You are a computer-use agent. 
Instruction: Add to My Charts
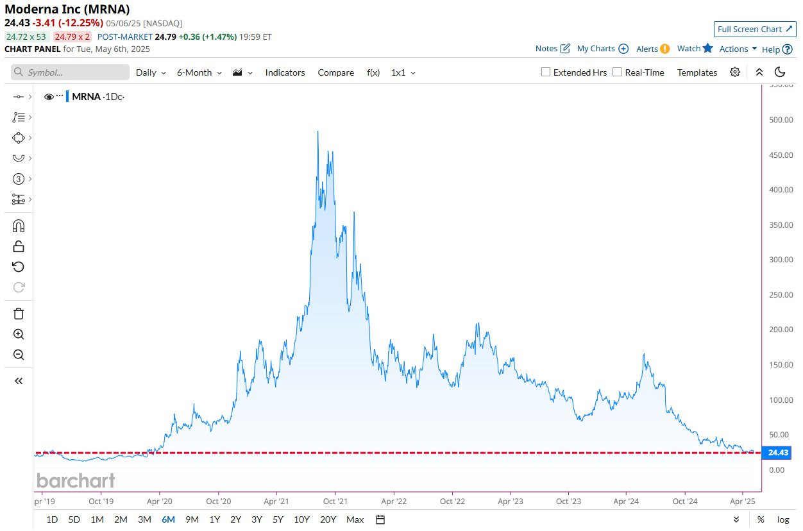click(603, 49)
